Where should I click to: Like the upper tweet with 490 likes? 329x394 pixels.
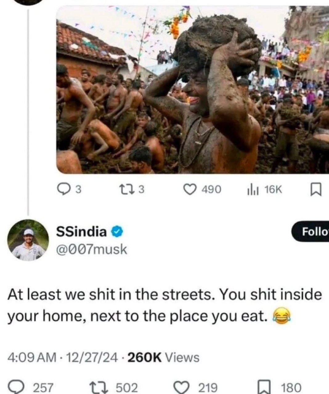coord(202,190)
